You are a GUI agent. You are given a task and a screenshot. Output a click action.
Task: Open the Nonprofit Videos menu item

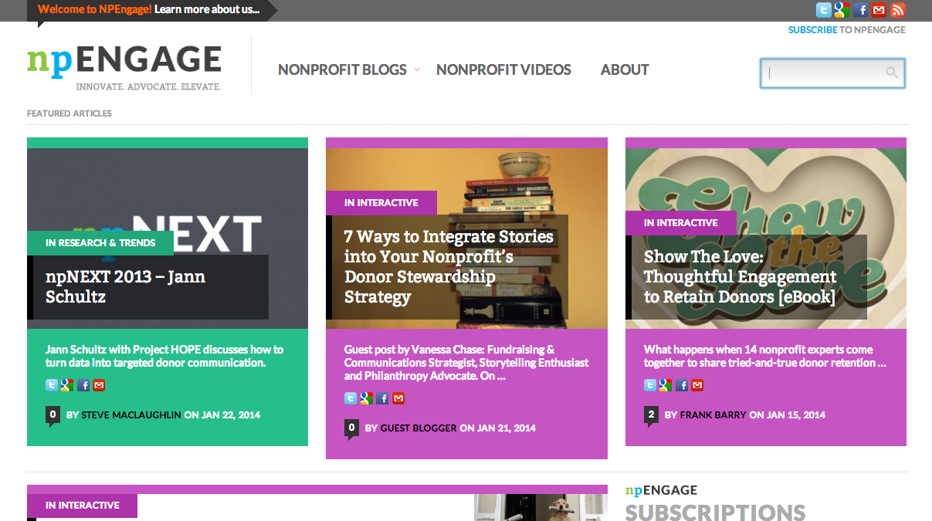pos(503,69)
